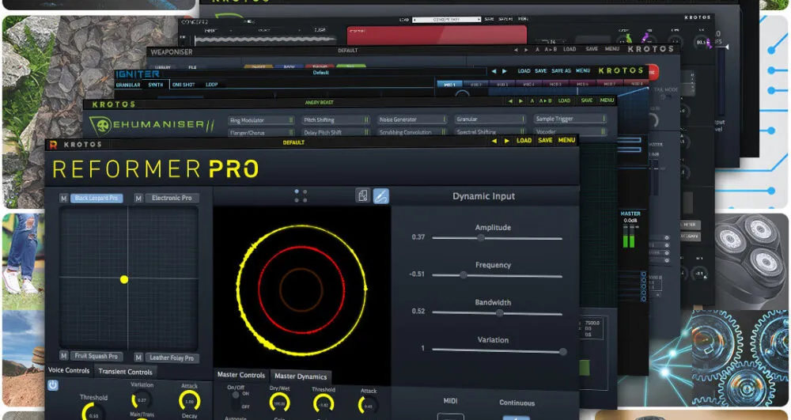
Task: Mute the Electronic Pro library
Action: point(138,198)
